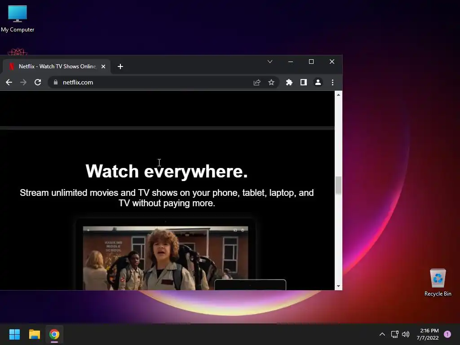This screenshot has height=345, width=460.
Task: Maximize the Chrome window
Action: coord(311,62)
